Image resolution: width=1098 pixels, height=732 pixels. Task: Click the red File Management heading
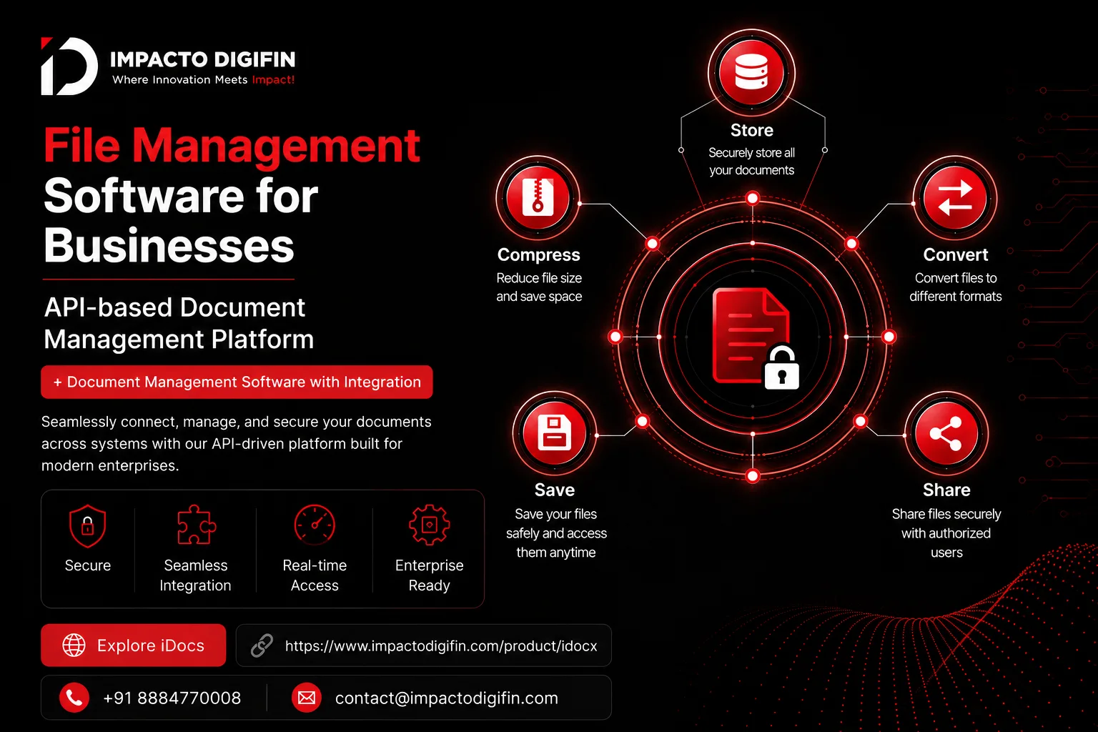tap(232, 146)
